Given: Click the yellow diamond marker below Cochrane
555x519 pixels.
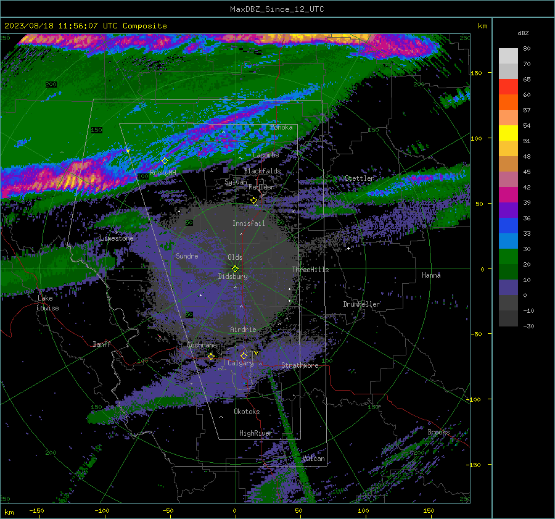Looking at the screenshot, I should (x=211, y=356).
